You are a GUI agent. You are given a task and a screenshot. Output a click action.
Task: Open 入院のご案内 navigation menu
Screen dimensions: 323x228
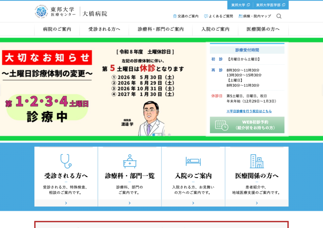click(x=215, y=29)
